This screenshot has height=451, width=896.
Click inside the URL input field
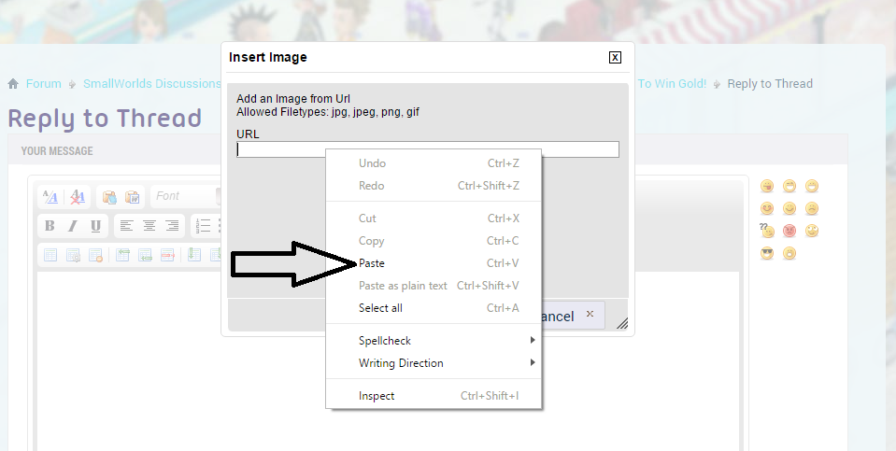tap(428, 149)
